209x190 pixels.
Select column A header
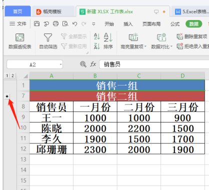point(51,76)
